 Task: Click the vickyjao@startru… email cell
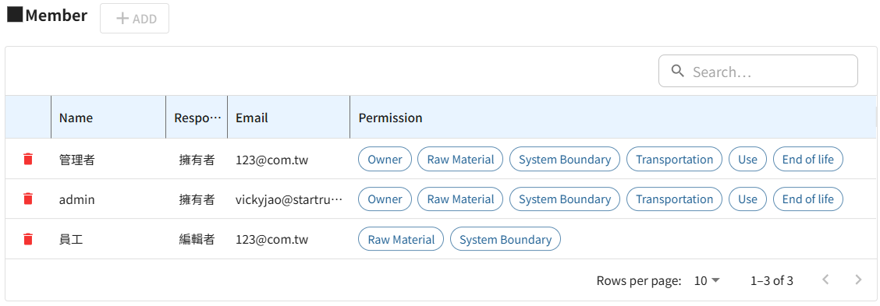pyautogui.click(x=289, y=199)
